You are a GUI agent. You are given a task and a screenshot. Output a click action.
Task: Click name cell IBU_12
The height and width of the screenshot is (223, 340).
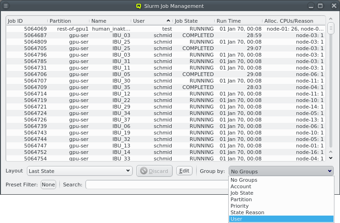click(x=121, y=94)
